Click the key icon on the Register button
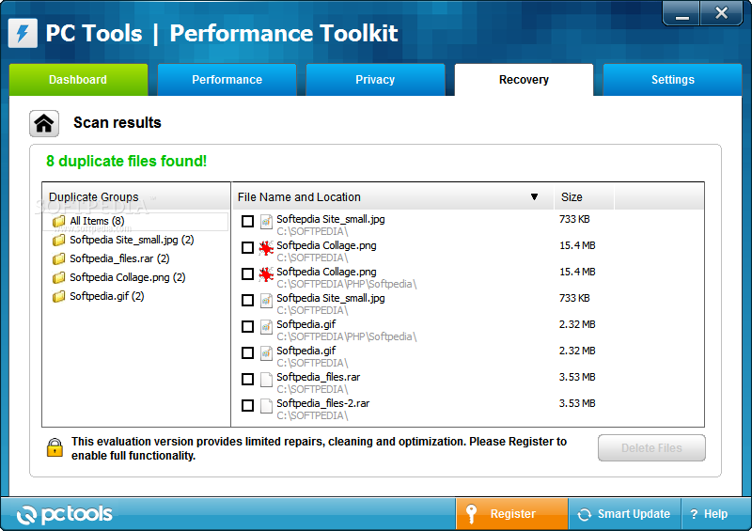This screenshot has width=752, height=531. tap(472, 514)
